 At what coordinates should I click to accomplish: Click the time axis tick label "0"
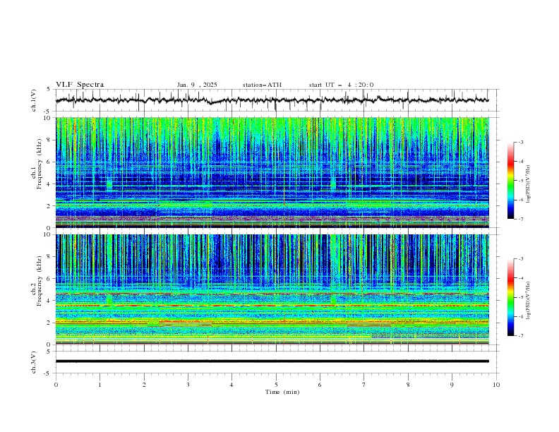56,385
